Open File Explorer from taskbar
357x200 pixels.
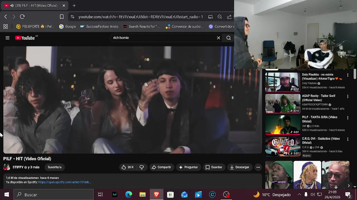(x=143, y=195)
